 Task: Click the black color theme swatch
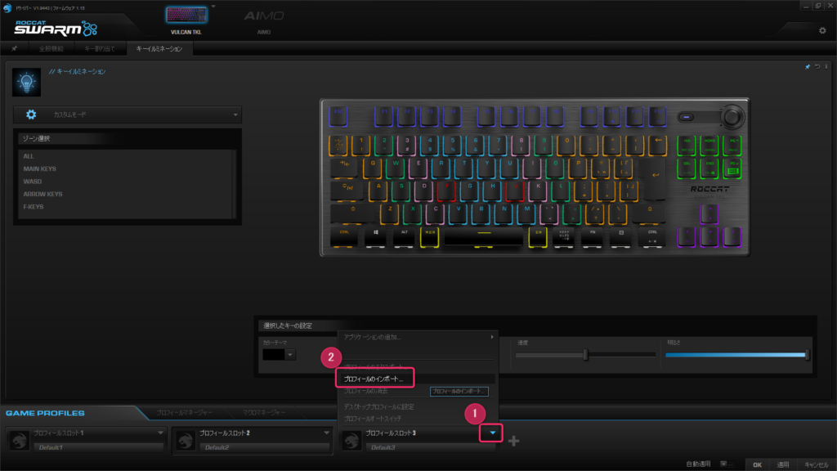(x=274, y=355)
